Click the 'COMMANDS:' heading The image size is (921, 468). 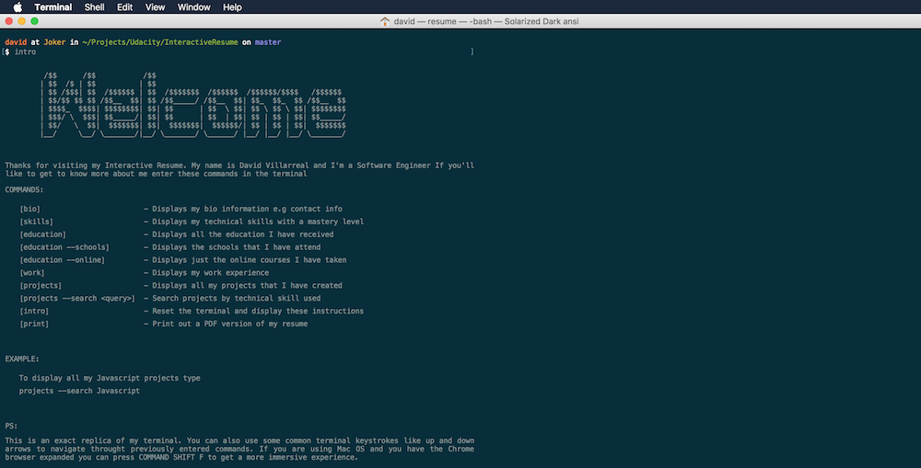click(x=24, y=189)
